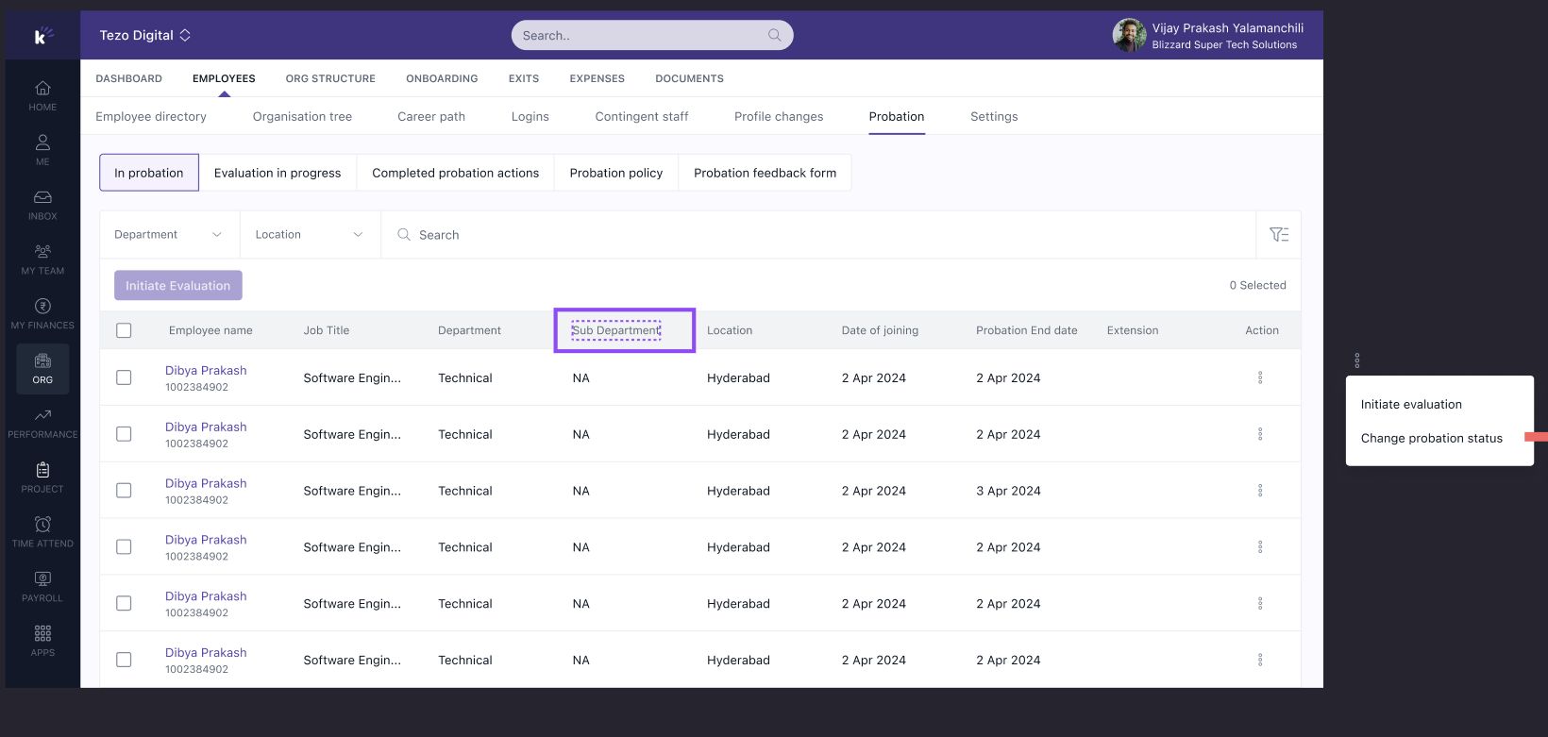Open Time Attend clock icon
The width and height of the screenshot is (1548, 737).
click(42, 525)
